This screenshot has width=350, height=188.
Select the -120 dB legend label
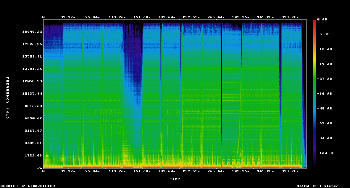tap(327, 153)
